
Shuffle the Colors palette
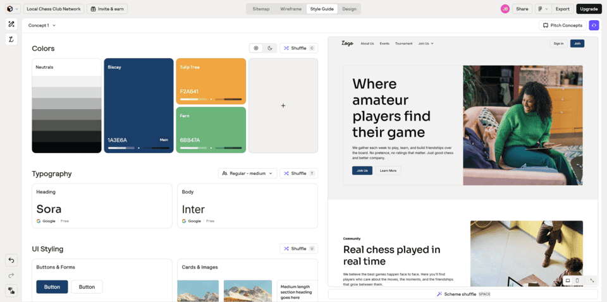(x=298, y=48)
